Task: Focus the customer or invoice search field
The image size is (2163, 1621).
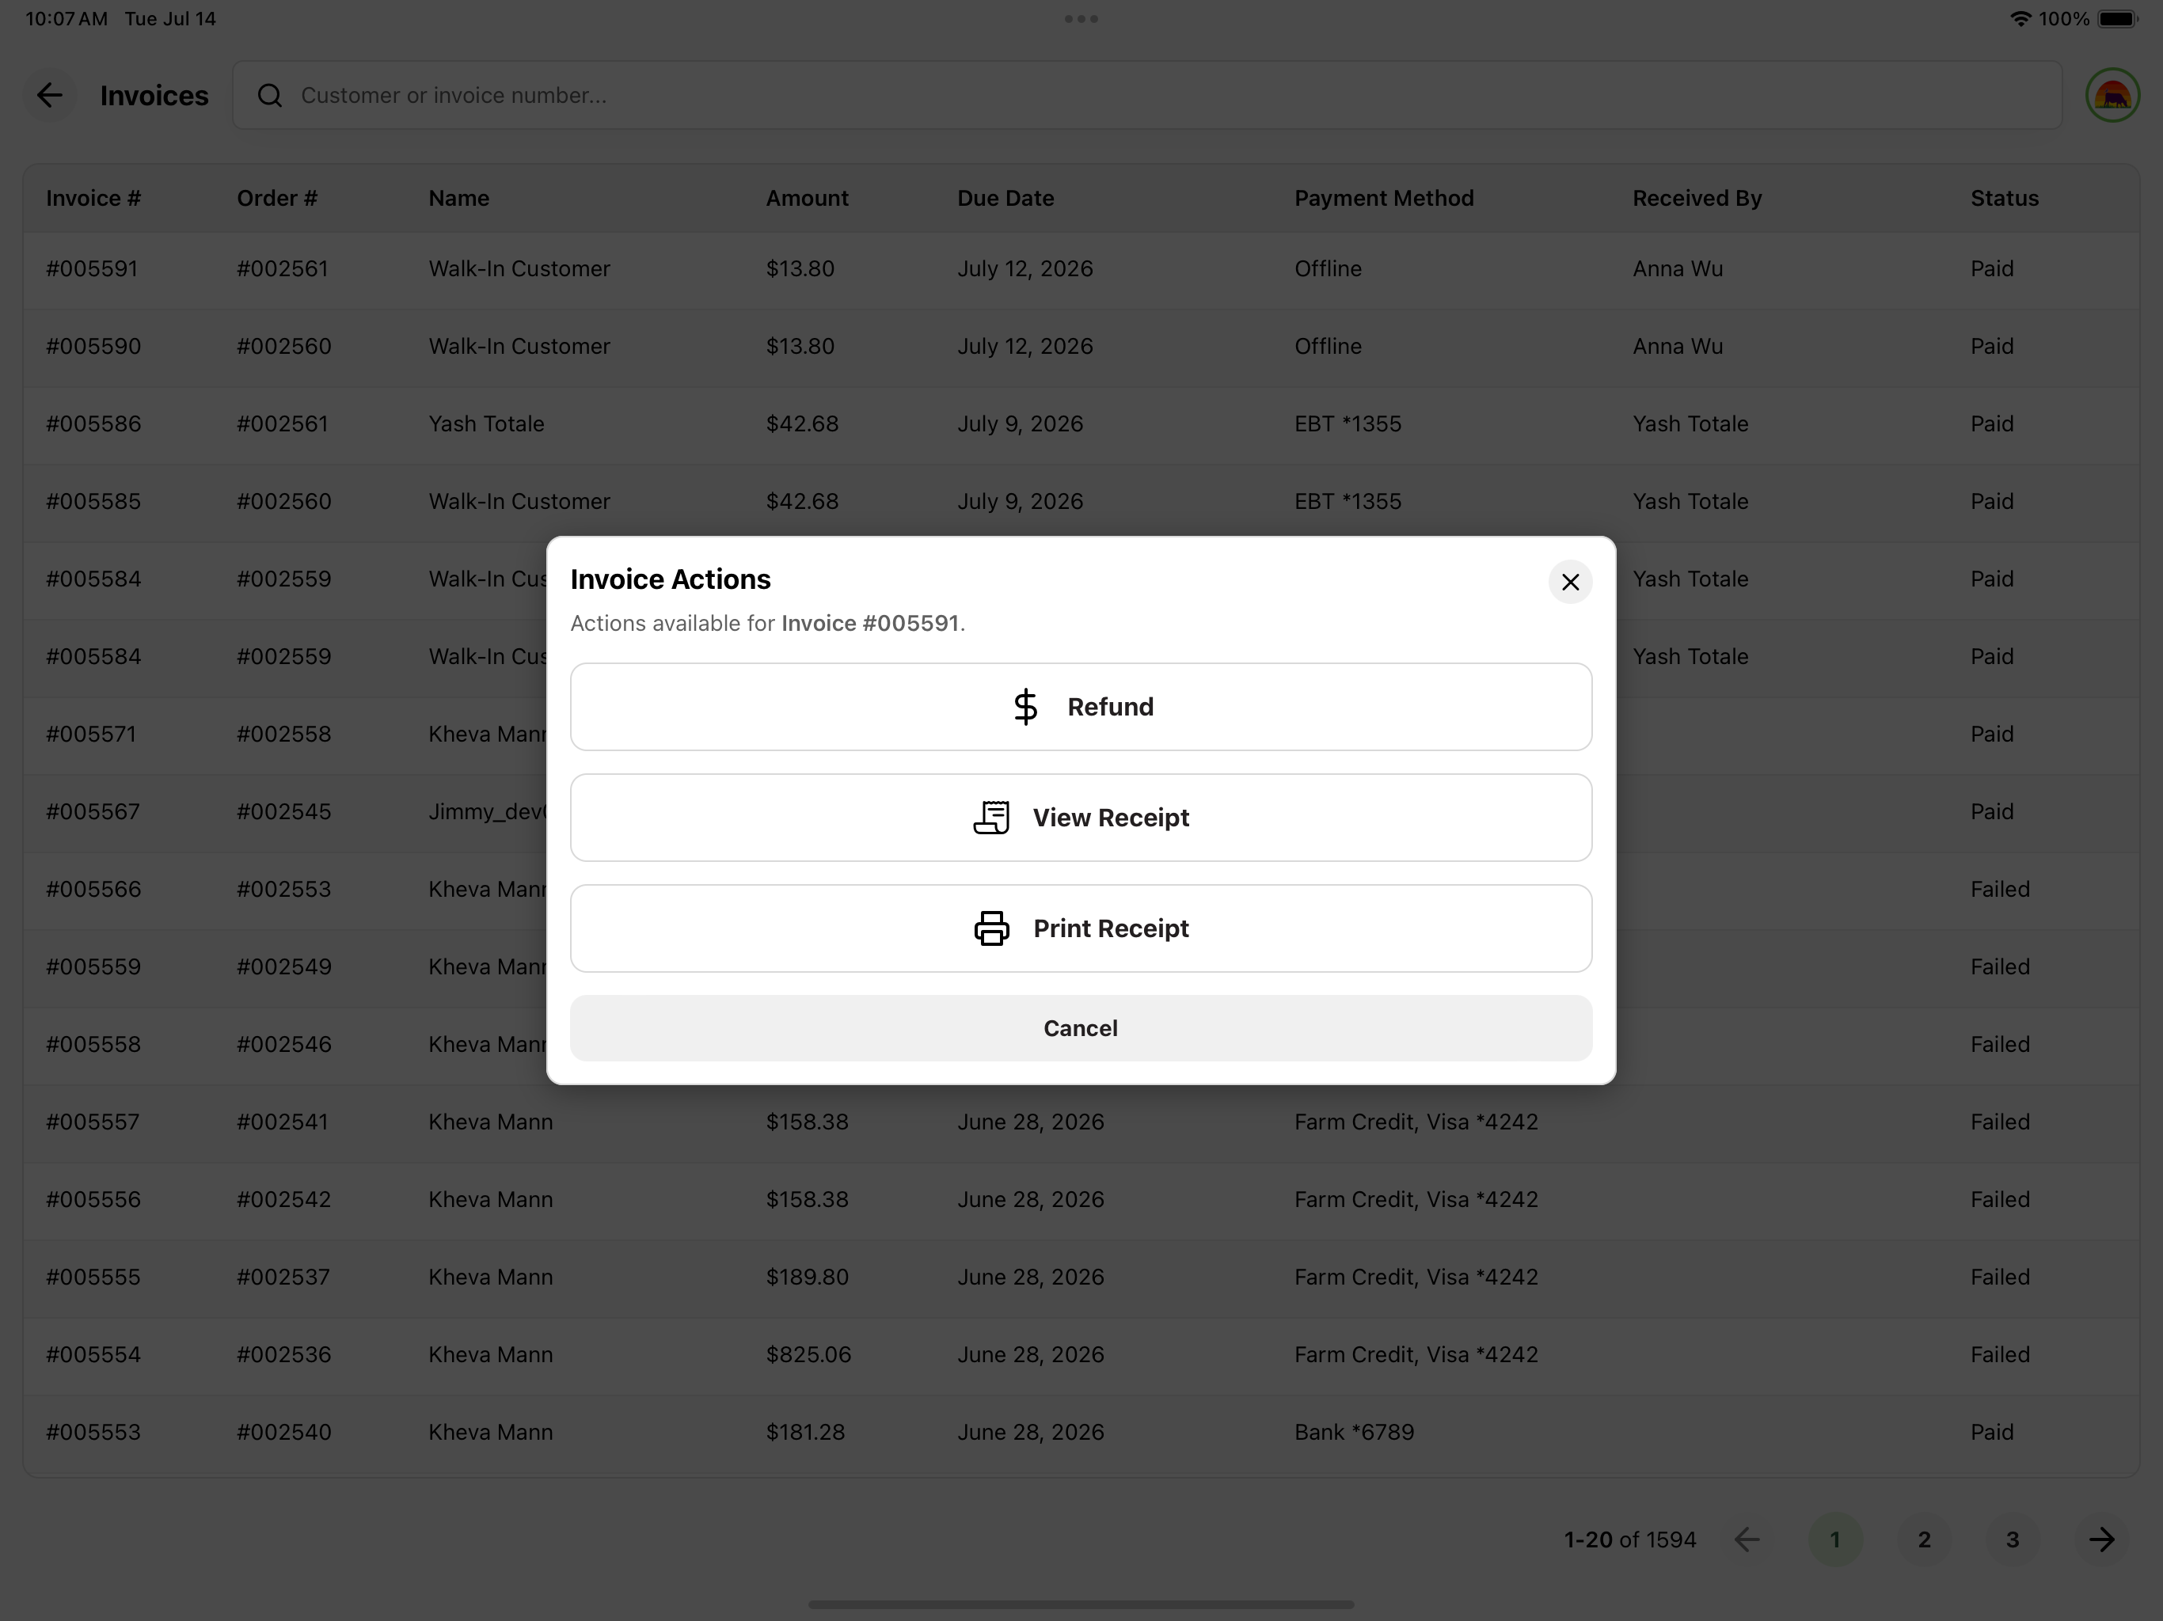Action: coord(1147,95)
